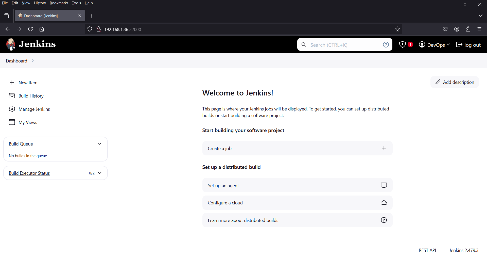Open the Tools menu
The width and height of the screenshot is (487, 259).
pyautogui.click(x=76, y=3)
